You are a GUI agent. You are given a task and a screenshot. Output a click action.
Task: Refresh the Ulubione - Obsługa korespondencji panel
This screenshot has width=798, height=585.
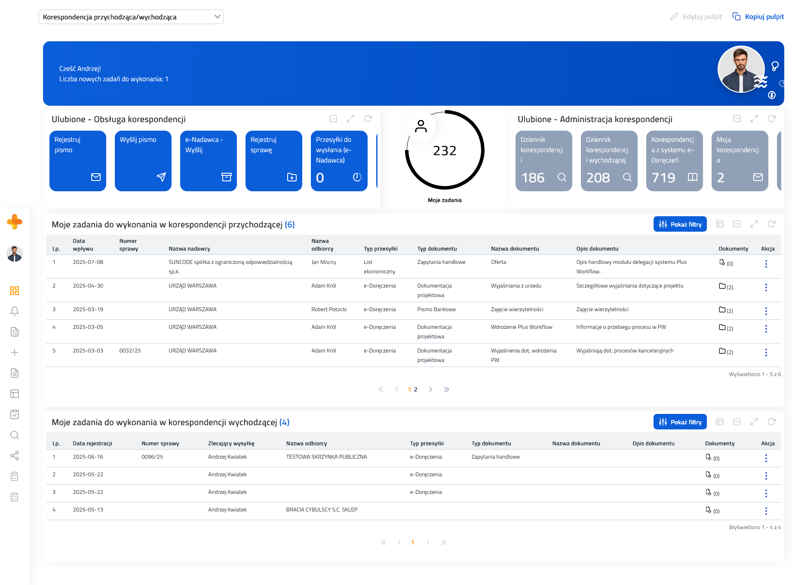coord(368,119)
